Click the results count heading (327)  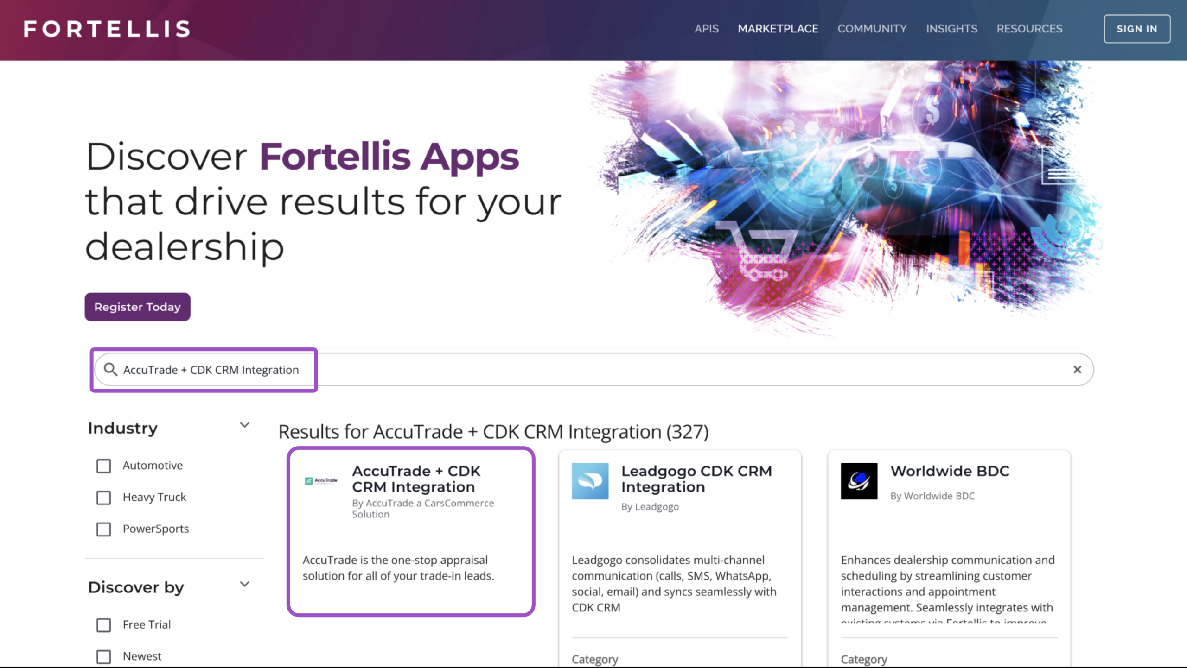[493, 432]
